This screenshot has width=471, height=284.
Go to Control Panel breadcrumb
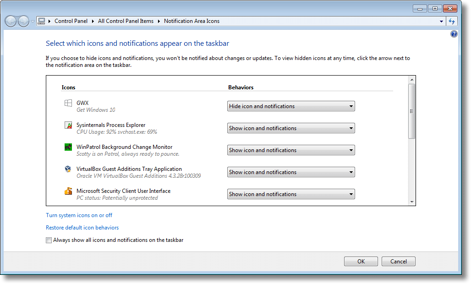click(71, 21)
